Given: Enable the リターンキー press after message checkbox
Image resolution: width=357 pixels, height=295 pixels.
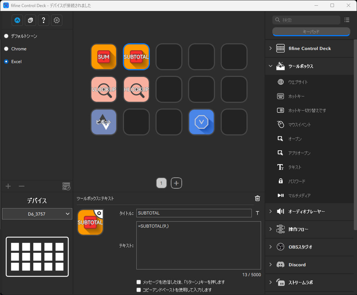Looking at the screenshot, I should coord(138,282).
